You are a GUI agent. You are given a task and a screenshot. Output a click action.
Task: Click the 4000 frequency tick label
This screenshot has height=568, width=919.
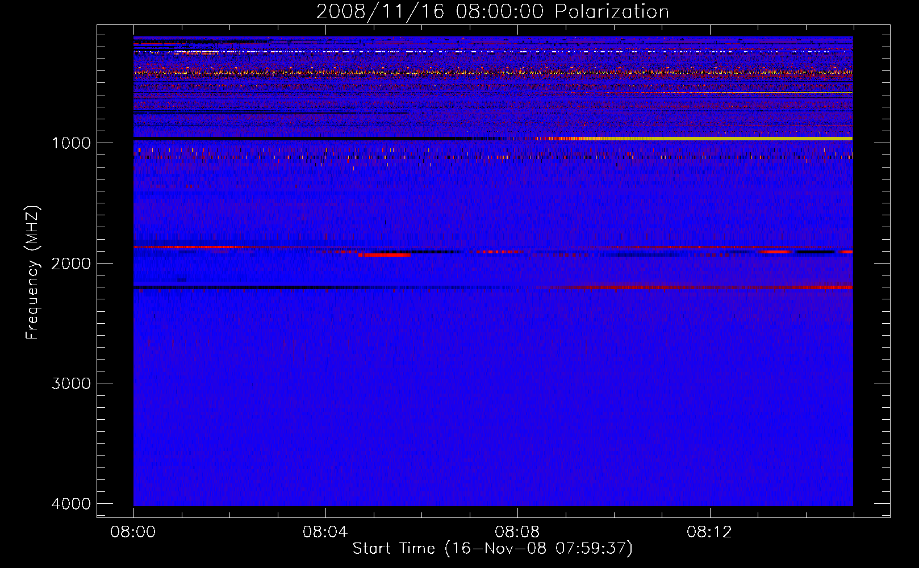tap(71, 504)
